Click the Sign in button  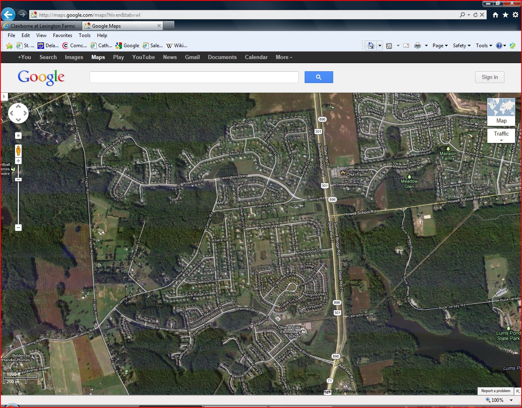click(x=489, y=77)
